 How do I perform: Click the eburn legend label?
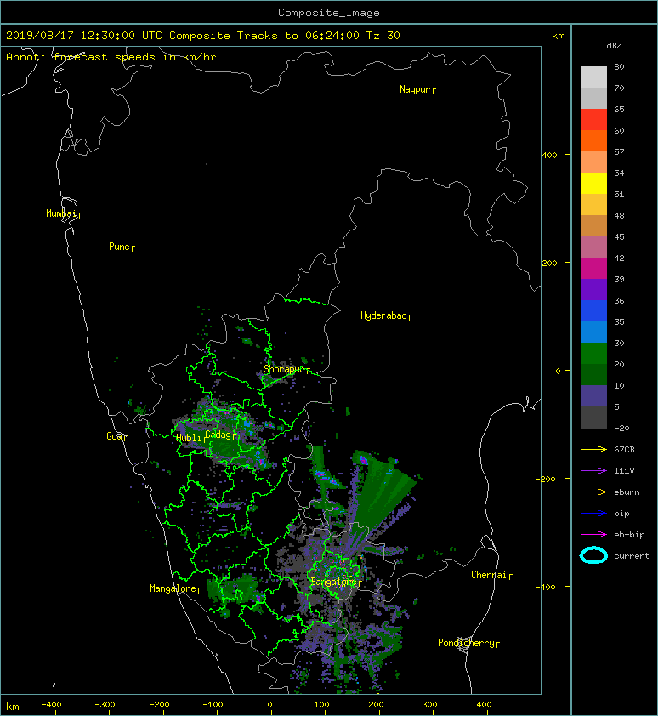627,492
